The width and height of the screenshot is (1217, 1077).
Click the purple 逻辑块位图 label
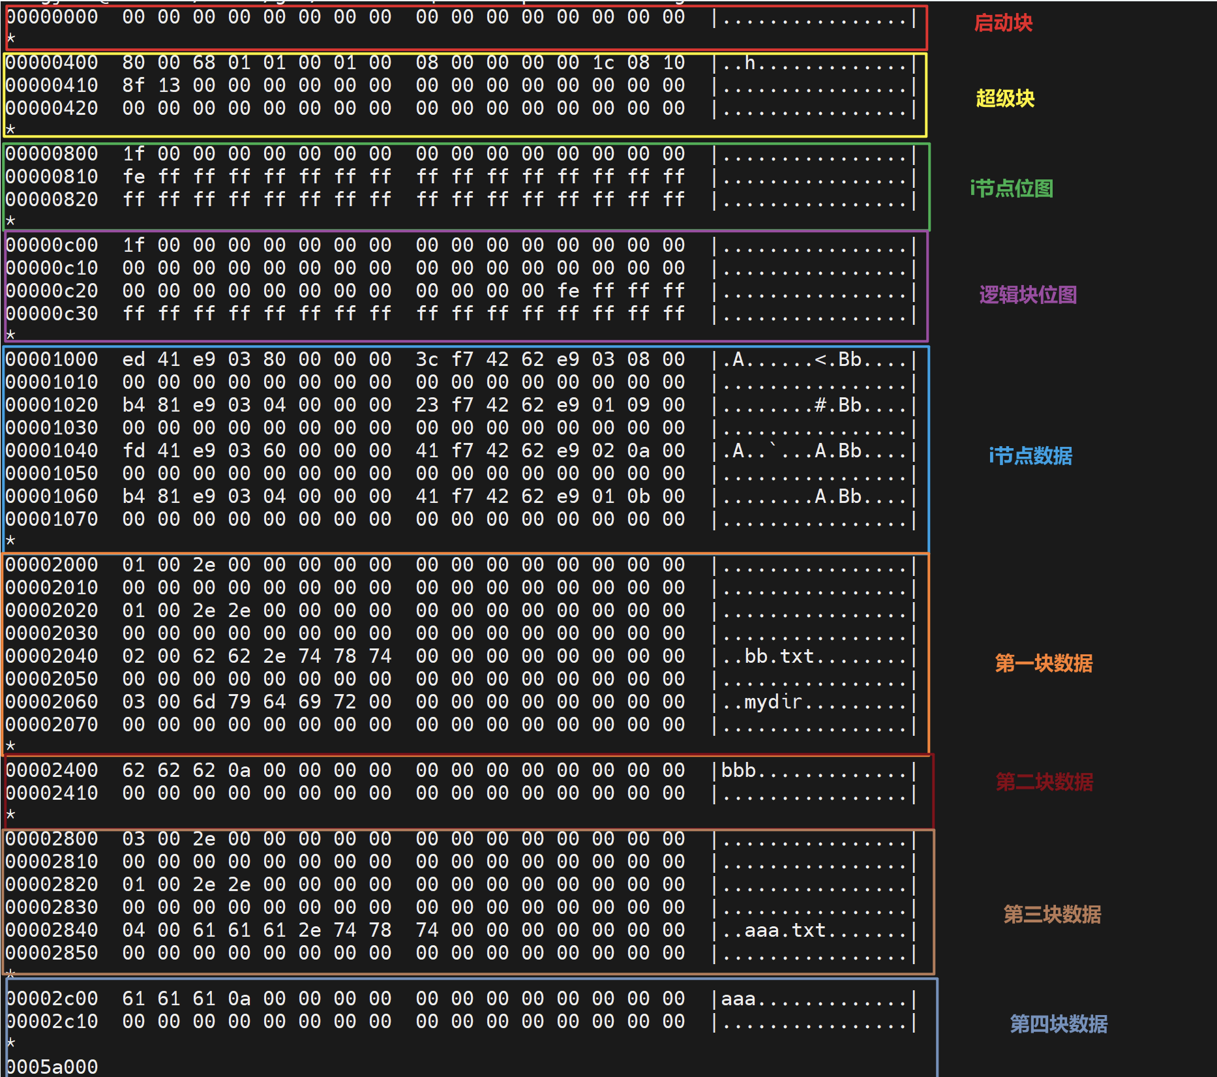pyautogui.click(x=1028, y=295)
